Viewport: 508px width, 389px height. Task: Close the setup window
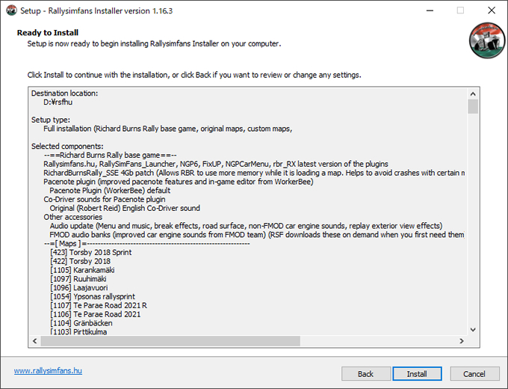492,10
